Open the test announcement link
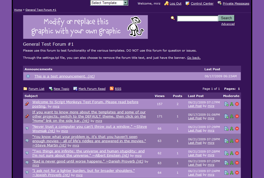 (x=64, y=76)
